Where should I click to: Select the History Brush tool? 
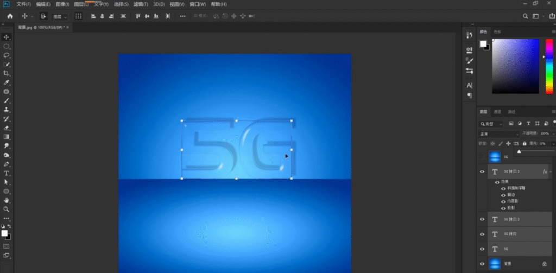click(6, 119)
